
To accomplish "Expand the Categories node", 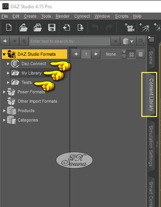I will (4, 120).
